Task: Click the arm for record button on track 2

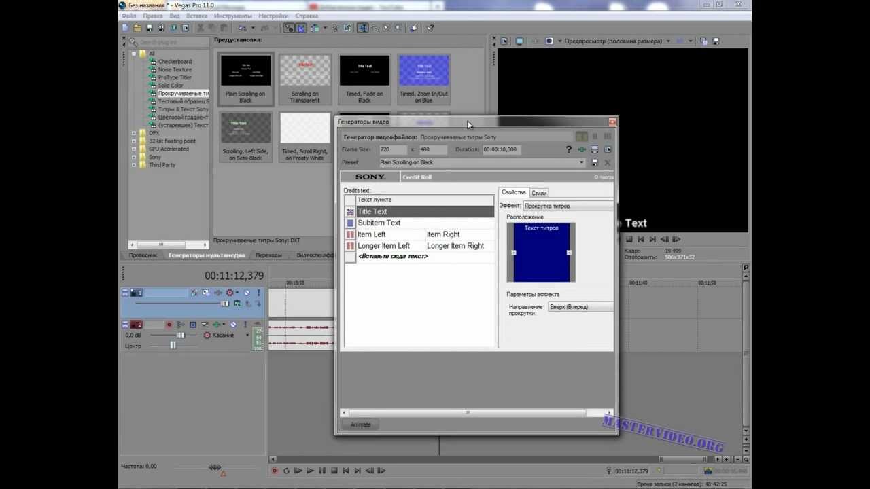Action: (x=169, y=325)
